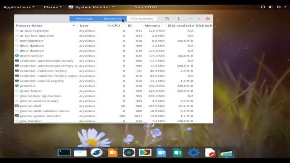Select the gnome-shell-calendar-server process

point(113,111)
